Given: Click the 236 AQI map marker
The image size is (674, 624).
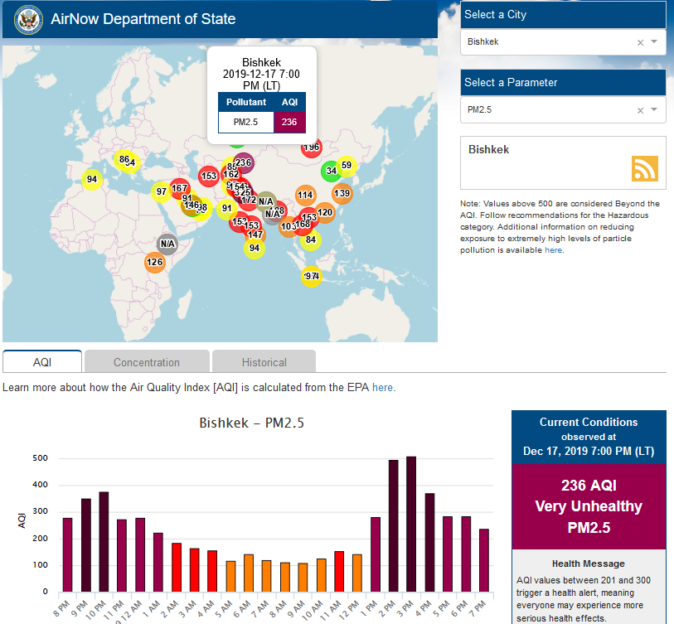Looking at the screenshot, I should coord(243,162).
